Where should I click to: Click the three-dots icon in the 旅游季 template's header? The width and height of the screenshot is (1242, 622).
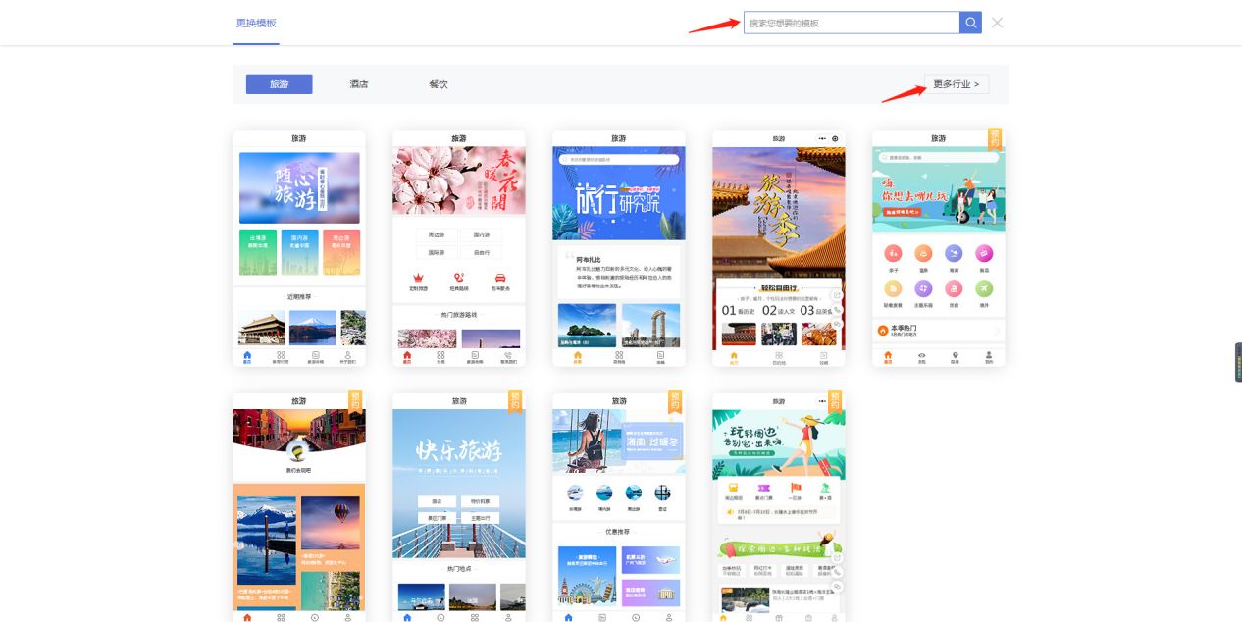pos(822,138)
